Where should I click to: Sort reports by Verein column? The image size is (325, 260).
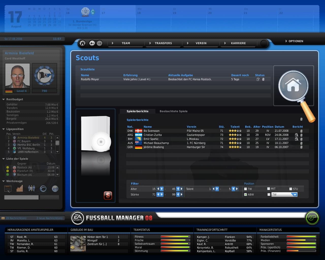191,127
